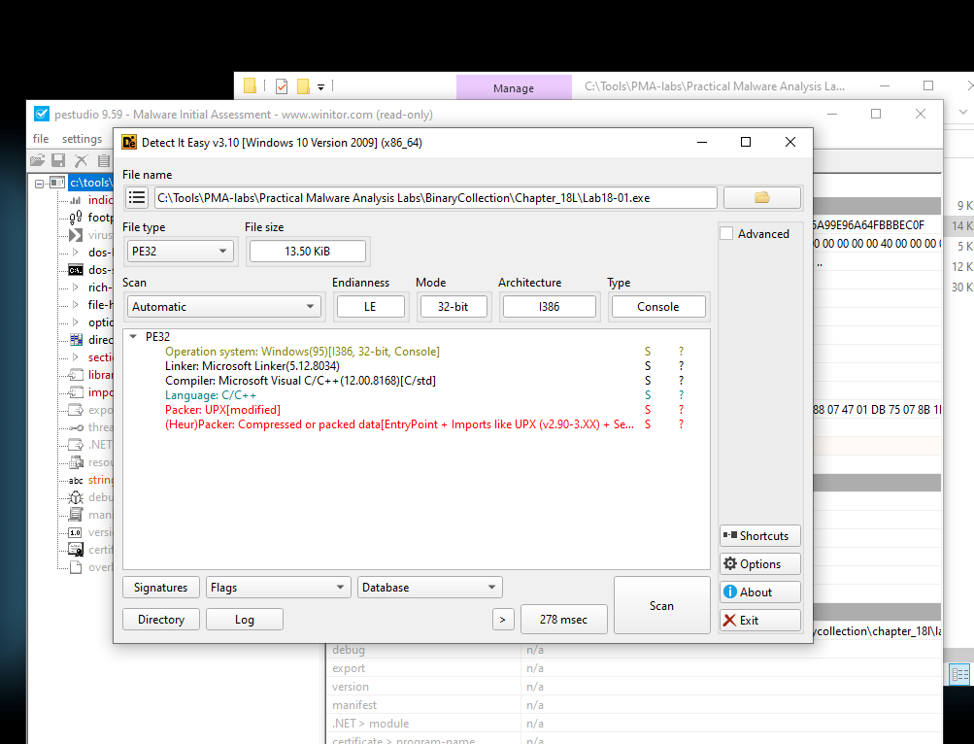The width and height of the screenshot is (974, 744).
Task: Select debug bug icon in pestudio tree
Action: click(76, 497)
